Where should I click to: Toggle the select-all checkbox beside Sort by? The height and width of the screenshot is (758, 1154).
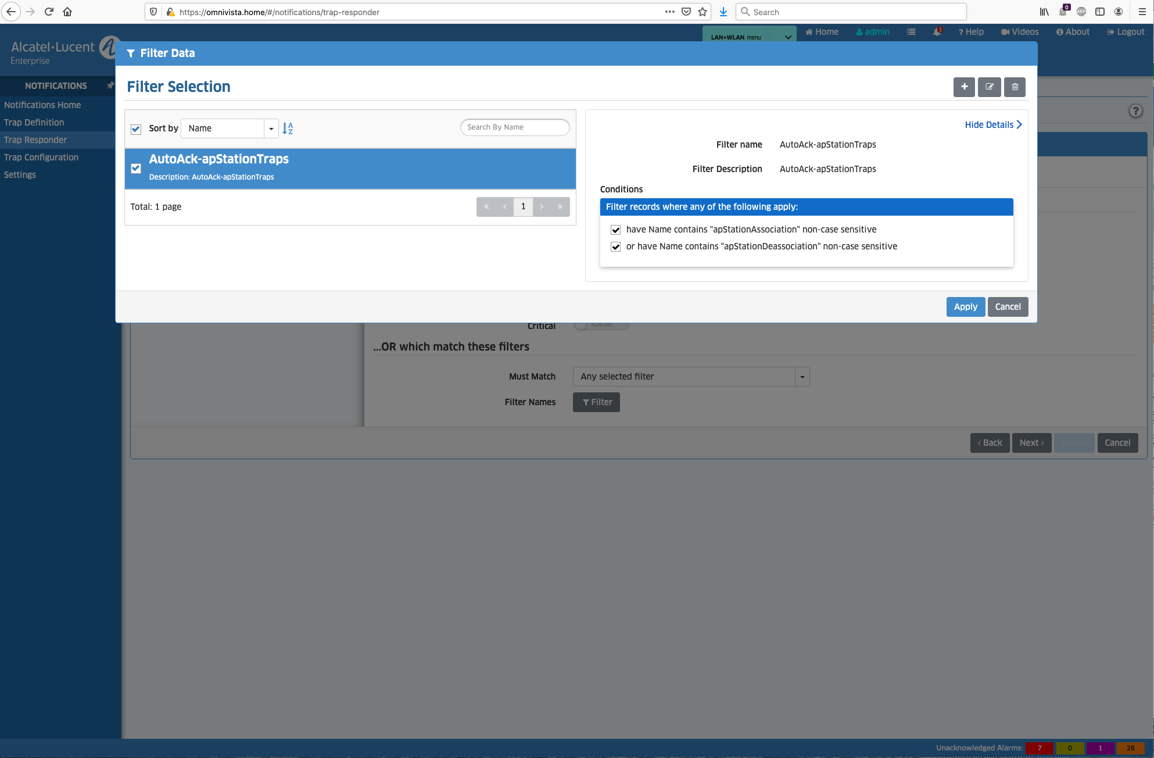pyautogui.click(x=136, y=129)
